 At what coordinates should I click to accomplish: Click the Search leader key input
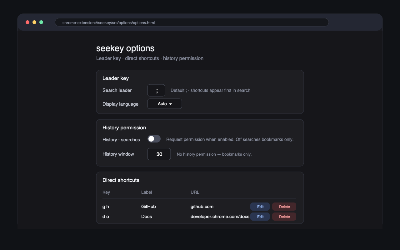[x=156, y=90]
